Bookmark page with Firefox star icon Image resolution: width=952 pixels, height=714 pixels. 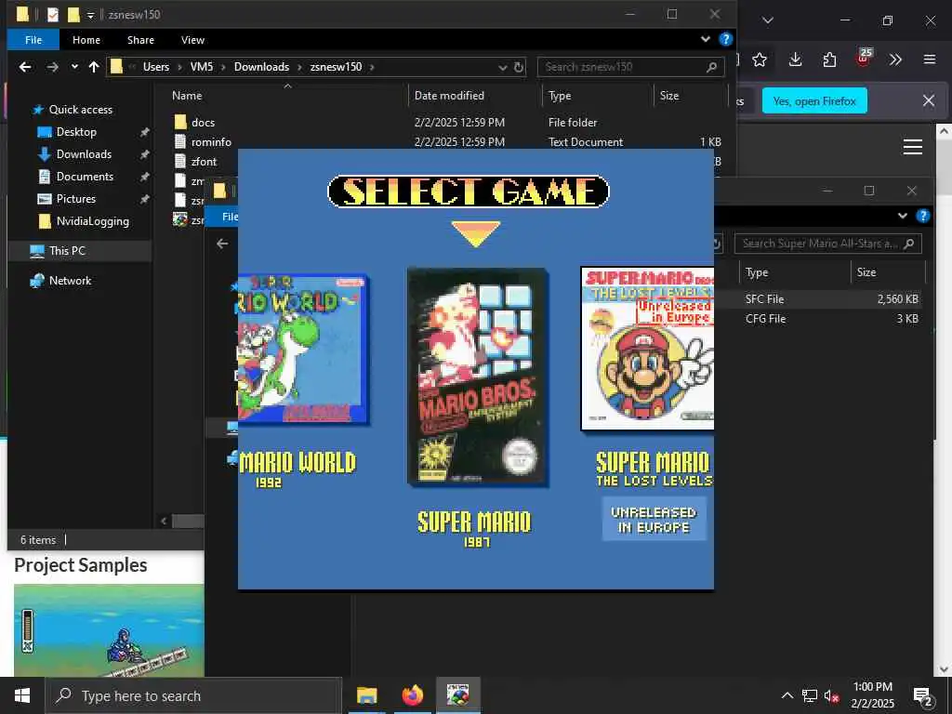(x=760, y=59)
